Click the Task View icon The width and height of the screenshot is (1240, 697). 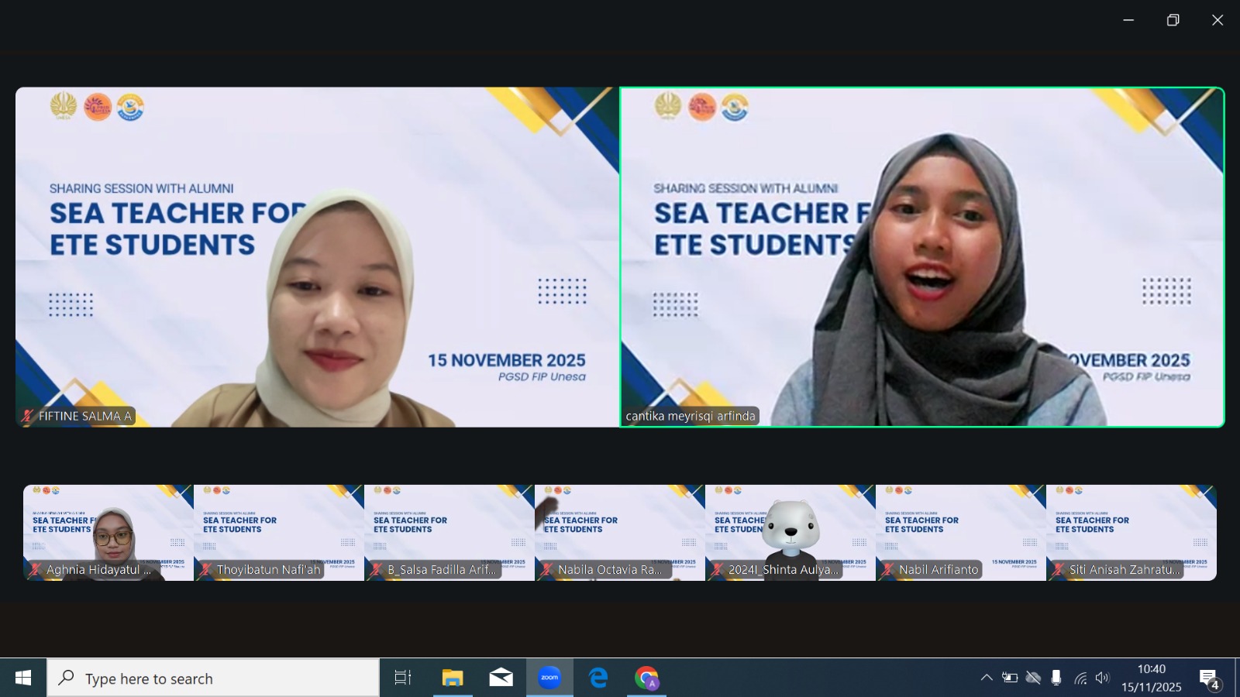(403, 678)
